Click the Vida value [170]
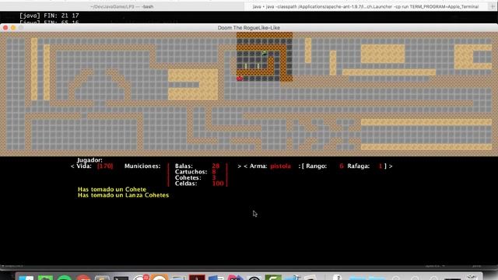This screenshot has width=498, height=280. 105,166
